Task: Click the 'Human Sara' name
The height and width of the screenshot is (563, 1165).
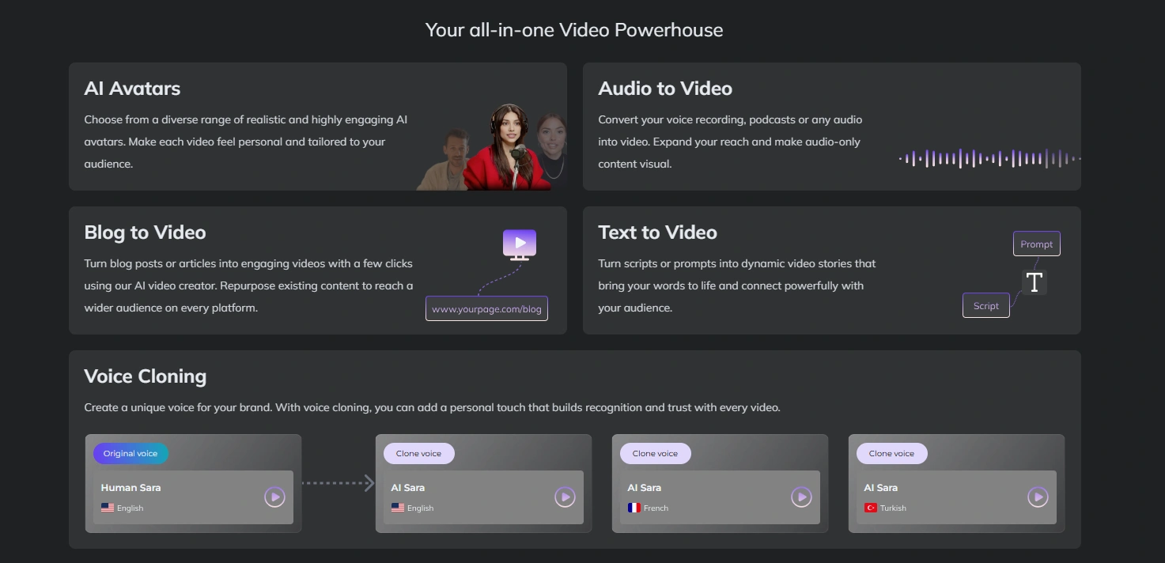Action: pos(130,488)
